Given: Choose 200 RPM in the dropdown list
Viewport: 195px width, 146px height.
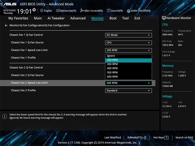Looking at the screenshot, I should (x=128, y=60).
